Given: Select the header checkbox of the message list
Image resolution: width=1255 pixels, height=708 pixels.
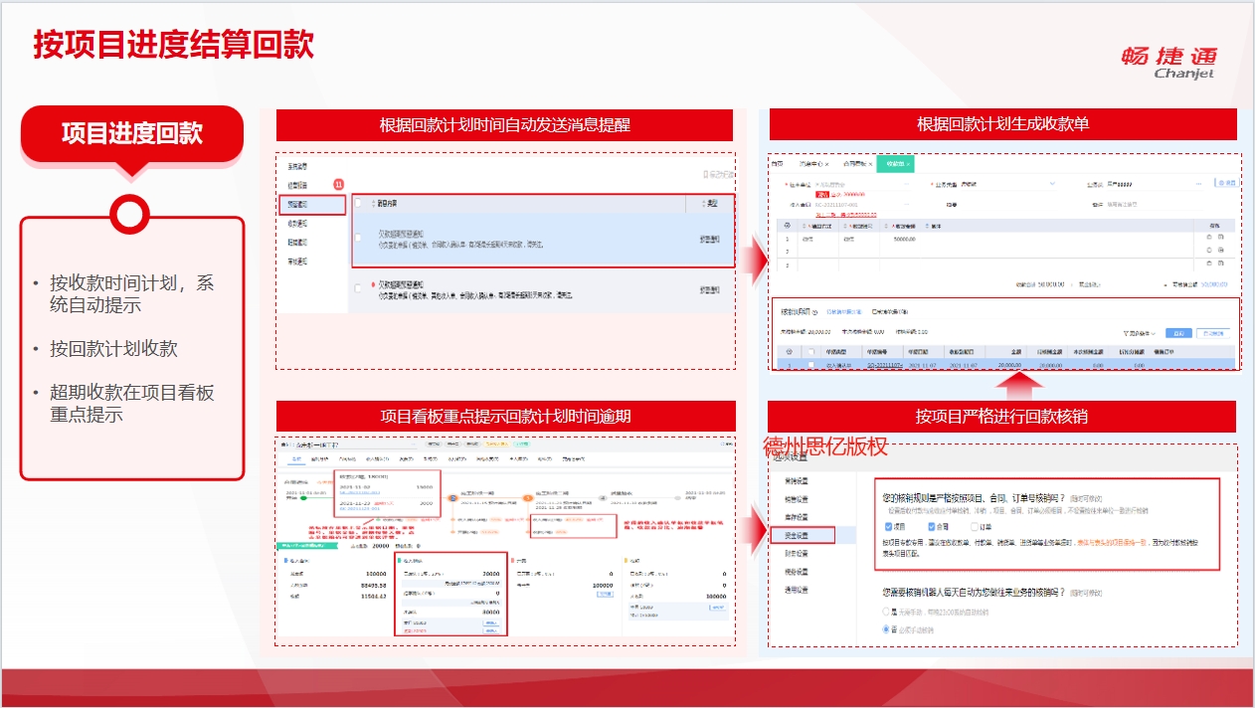Looking at the screenshot, I should (358, 204).
